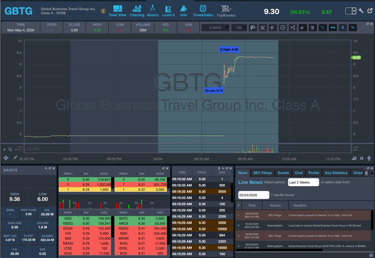Download Time & Sales data icon
This screenshot has height=258, width=375.
pyautogui.click(x=219, y=168)
